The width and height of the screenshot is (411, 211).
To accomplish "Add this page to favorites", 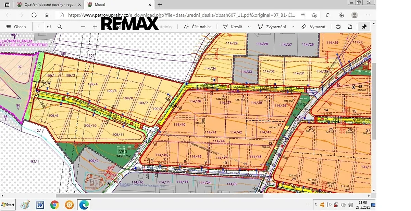I will [314, 15].
